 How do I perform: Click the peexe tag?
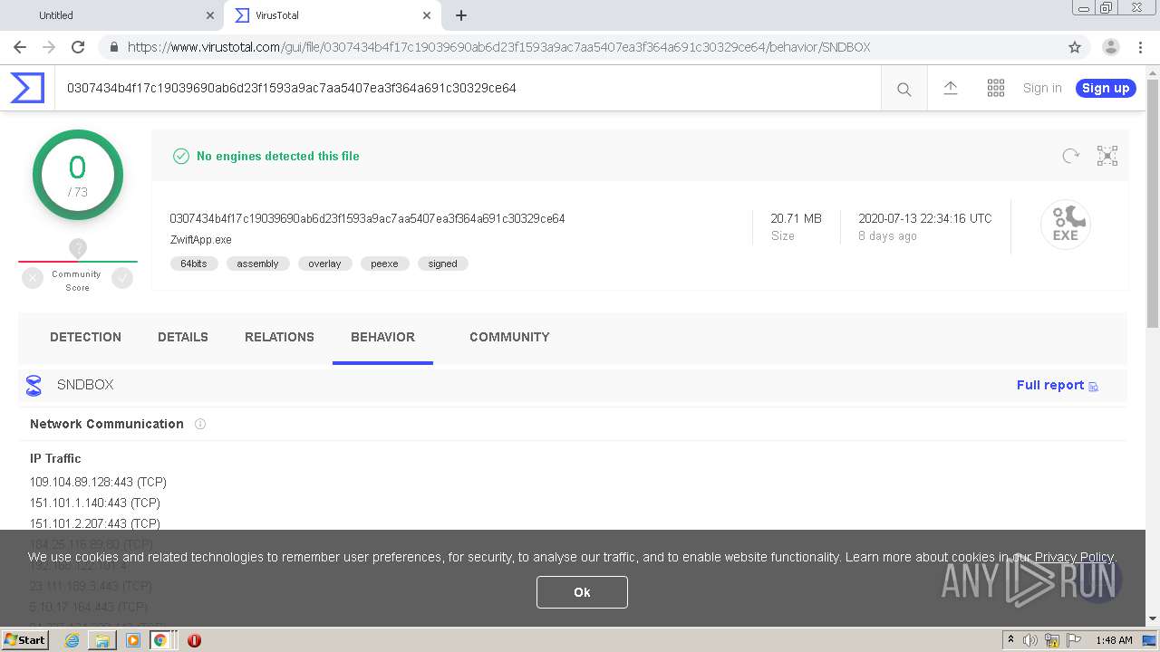click(384, 264)
